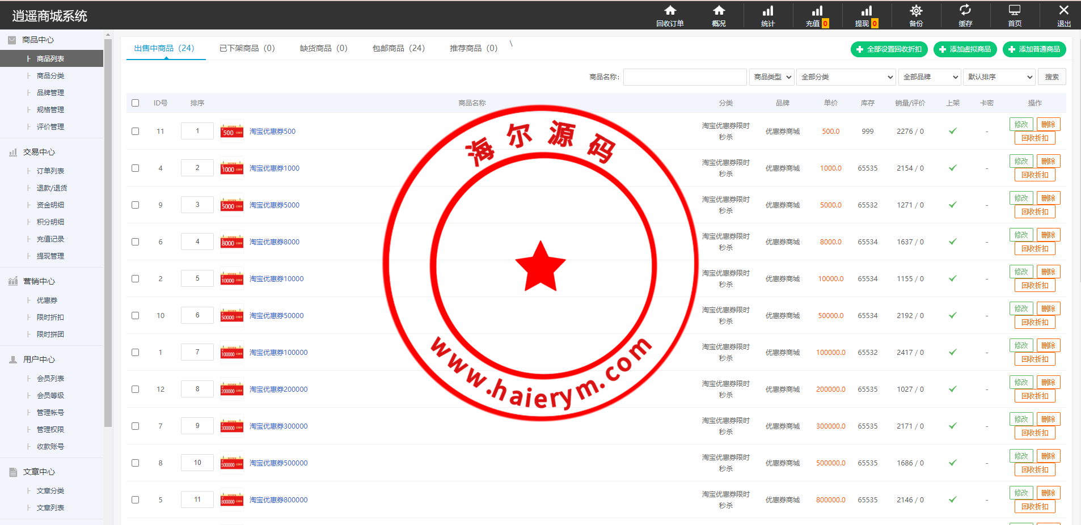Check the checkbox for product ID 11
Screen dimensions: 1081x525
pos(135,131)
